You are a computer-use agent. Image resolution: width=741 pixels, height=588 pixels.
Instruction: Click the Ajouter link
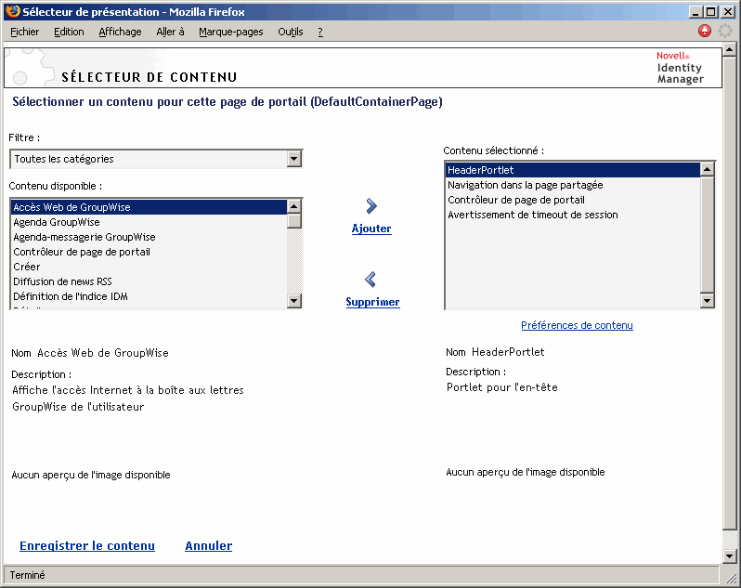(x=371, y=229)
